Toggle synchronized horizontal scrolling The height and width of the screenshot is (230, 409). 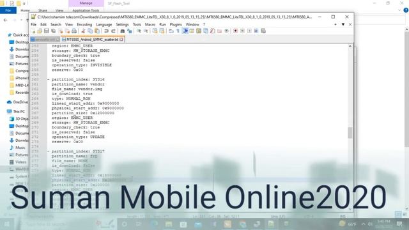[162, 31]
